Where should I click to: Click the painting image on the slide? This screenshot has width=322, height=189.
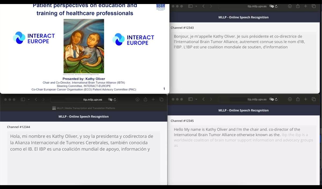click(84, 46)
